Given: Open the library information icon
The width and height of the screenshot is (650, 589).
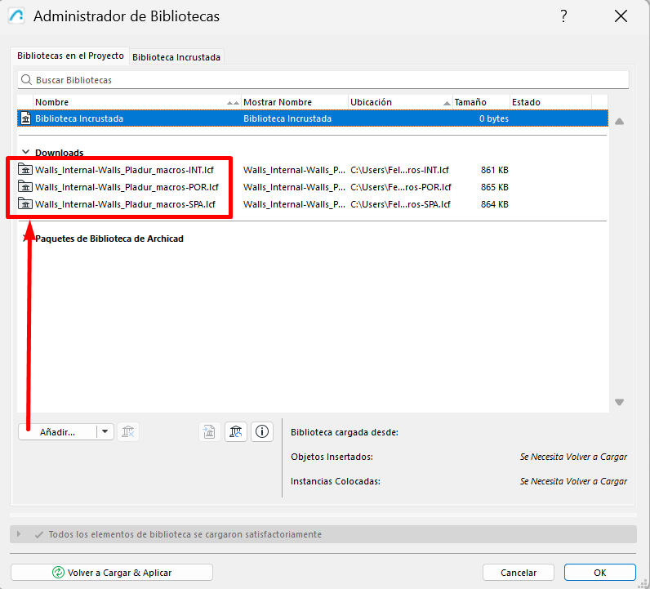Looking at the screenshot, I should (x=261, y=432).
